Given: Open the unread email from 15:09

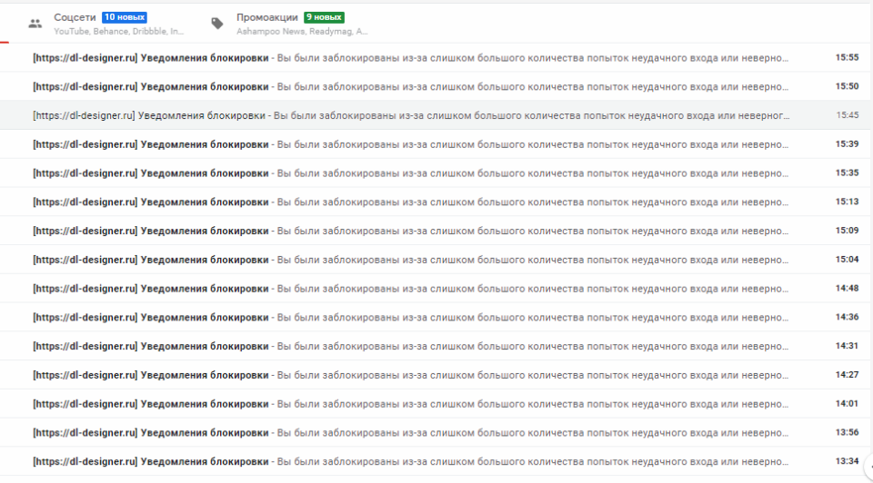Looking at the screenshot, I should 409,231.
